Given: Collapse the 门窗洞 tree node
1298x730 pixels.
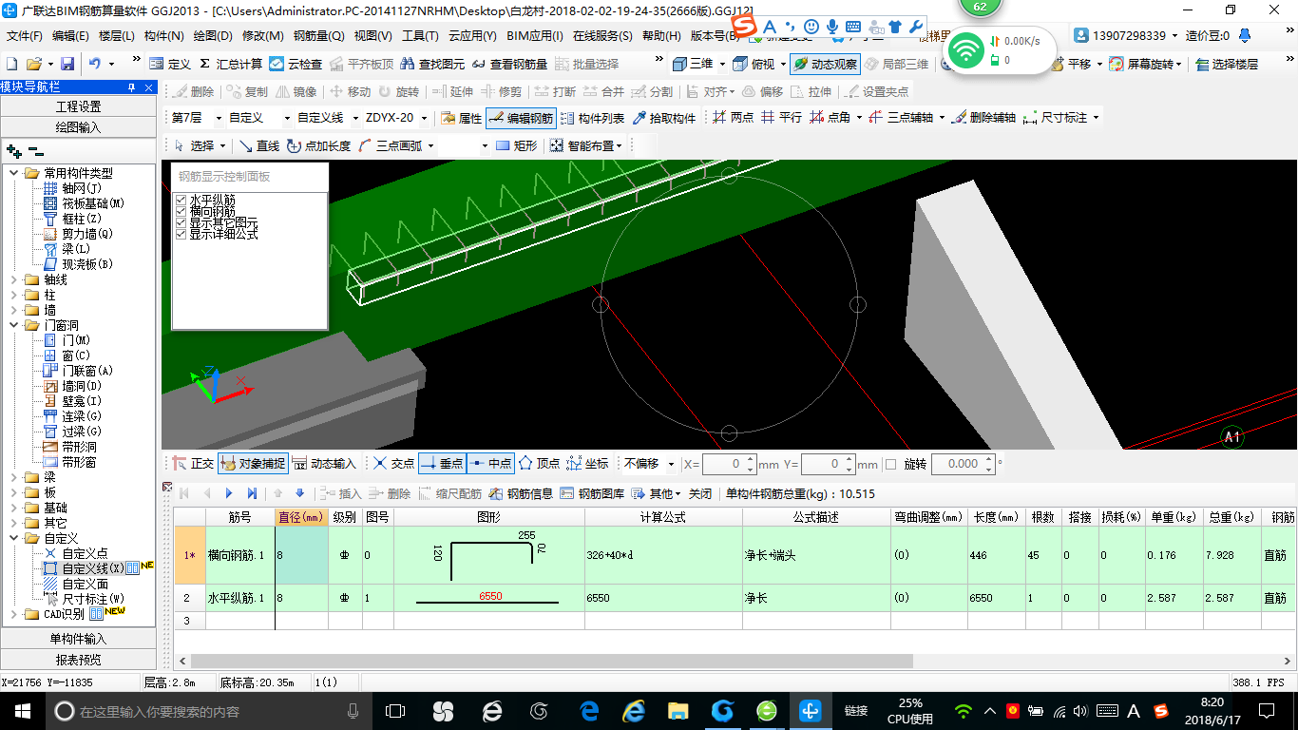Looking at the screenshot, I should [x=14, y=325].
